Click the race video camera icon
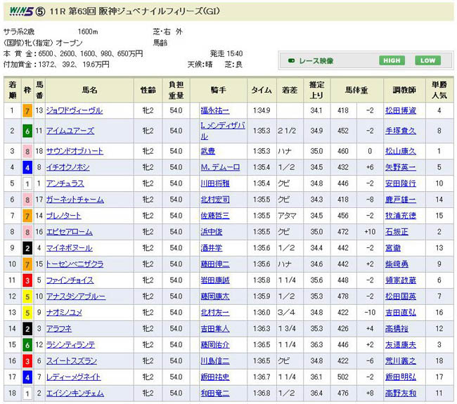The width and height of the screenshot is (457, 404). pyautogui.click(x=291, y=61)
